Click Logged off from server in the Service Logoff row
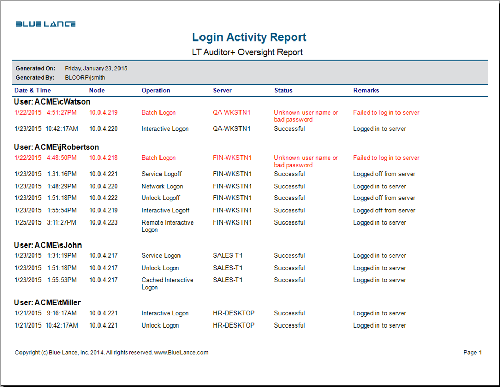This screenshot has height=387, width=500. (384, 174)
